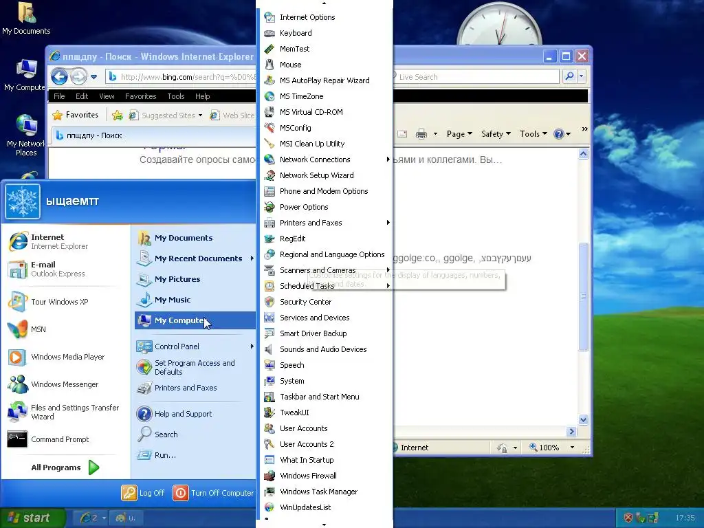The height and width of the screenshot is (528, 704).
Task: Open User Accounts entry
Action: (x=324, y=428)
